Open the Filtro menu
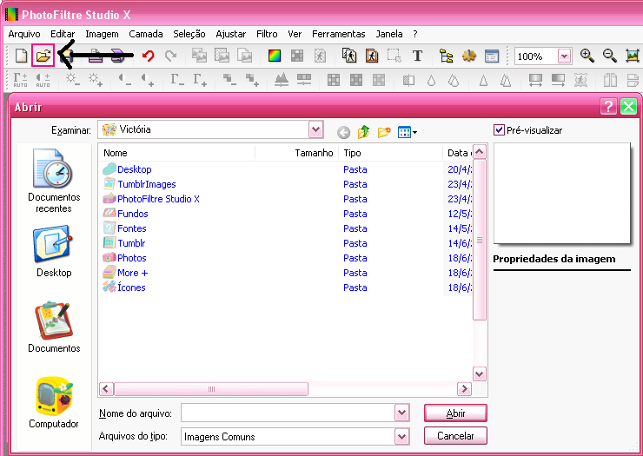The width and height of the screenshot is (643, 456). click(x=267, y=34)
